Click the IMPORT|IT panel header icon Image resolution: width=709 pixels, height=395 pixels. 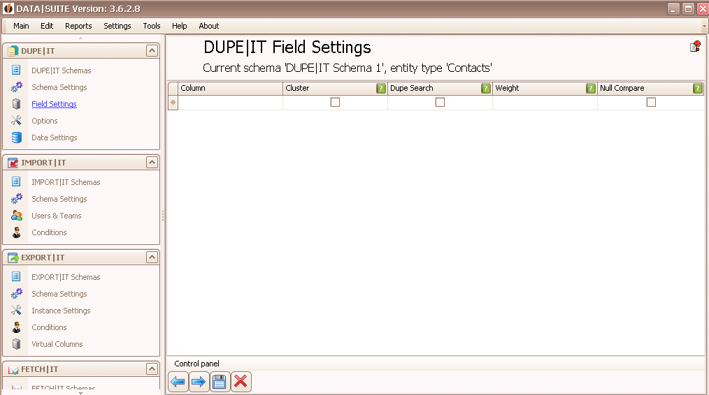pyautogui.click(x=13, y=163)
